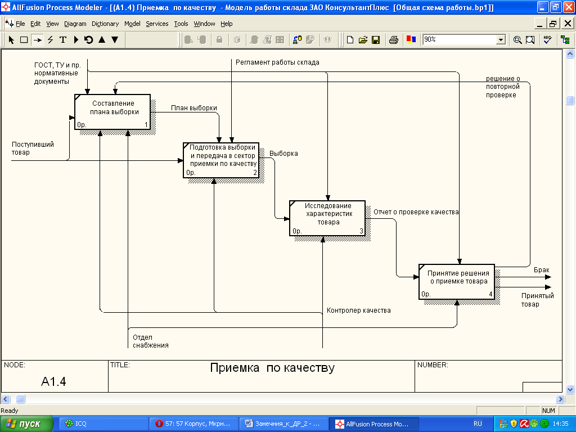Switch to ICQ in the taskbar
The width and height of the screenshot is (576, 432).
103,424
